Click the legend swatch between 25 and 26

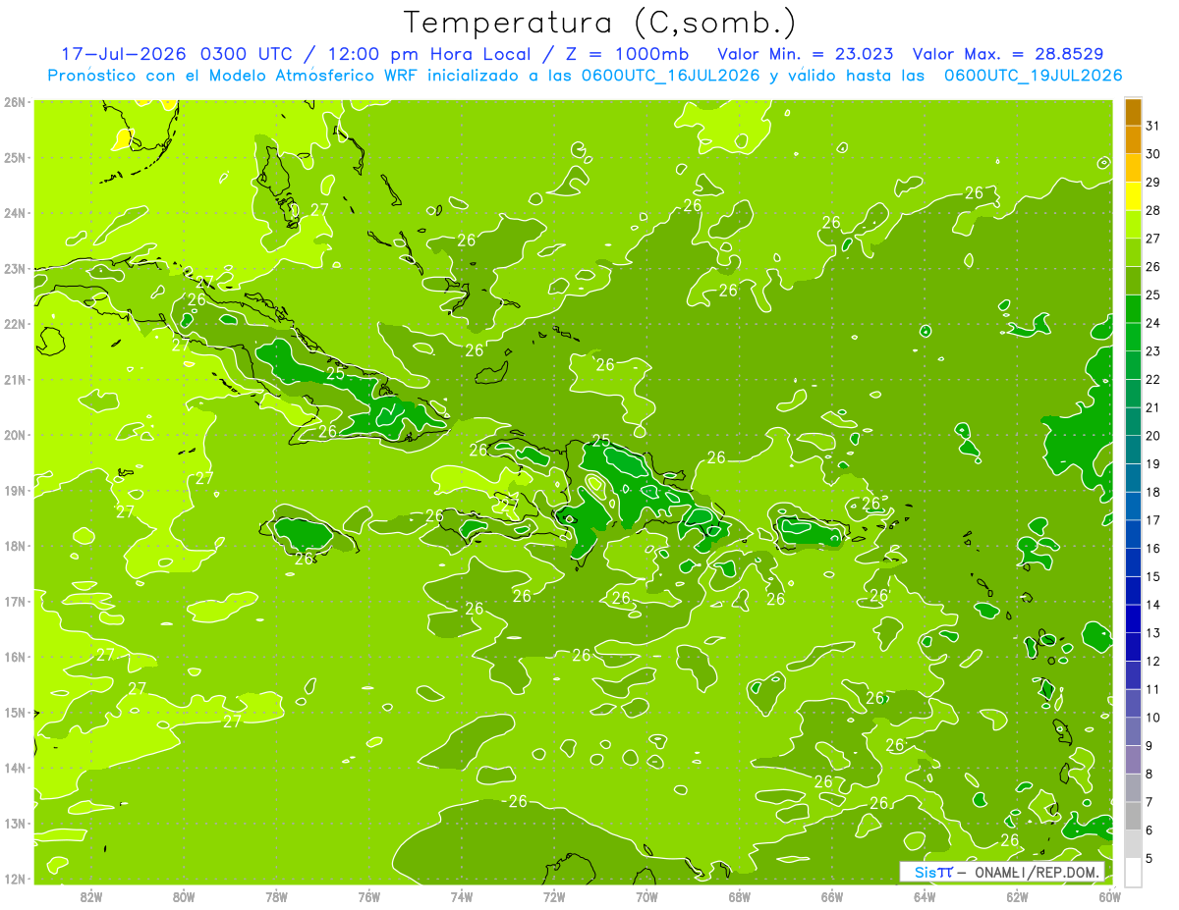[1134, 281]
